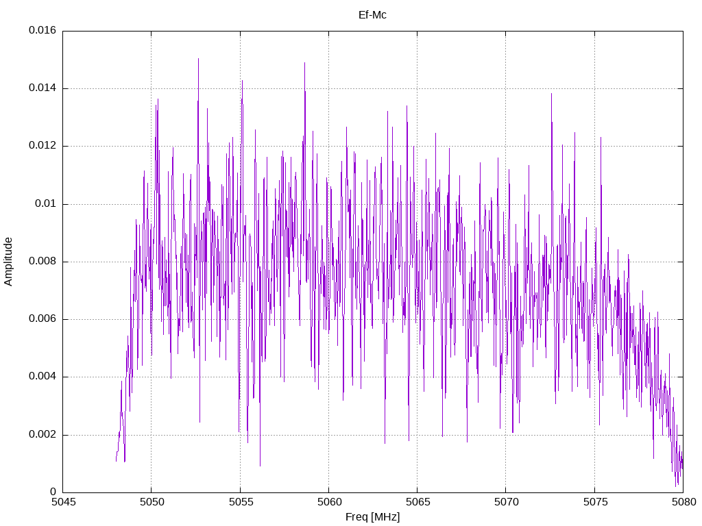The height and width of the screenshot is (526, 702).
Task: Click x-axis tick value 5055
Action: [x=241, y=502]
